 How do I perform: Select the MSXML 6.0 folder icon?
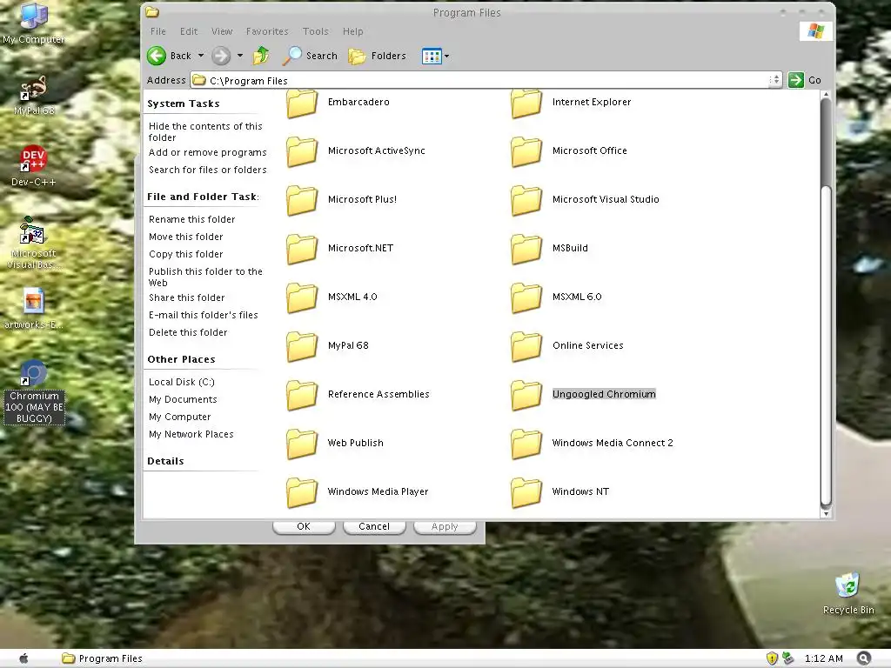[526, 297]
